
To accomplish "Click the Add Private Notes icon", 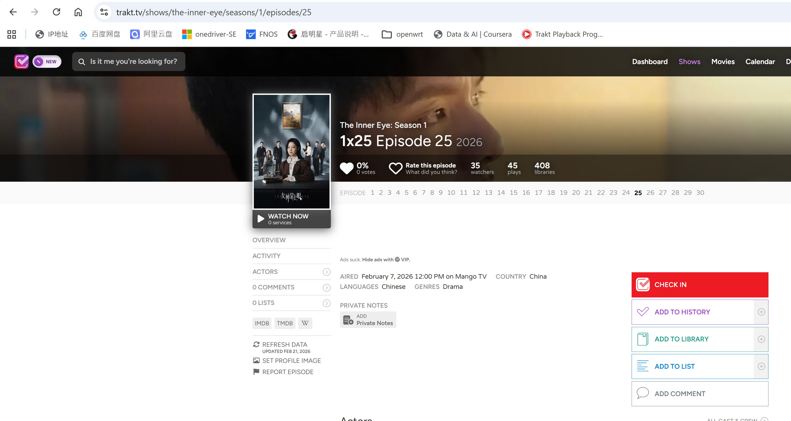I will click(x=348, y=320).
